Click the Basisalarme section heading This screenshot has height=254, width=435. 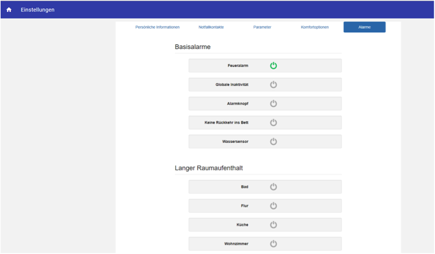(193, 47)
